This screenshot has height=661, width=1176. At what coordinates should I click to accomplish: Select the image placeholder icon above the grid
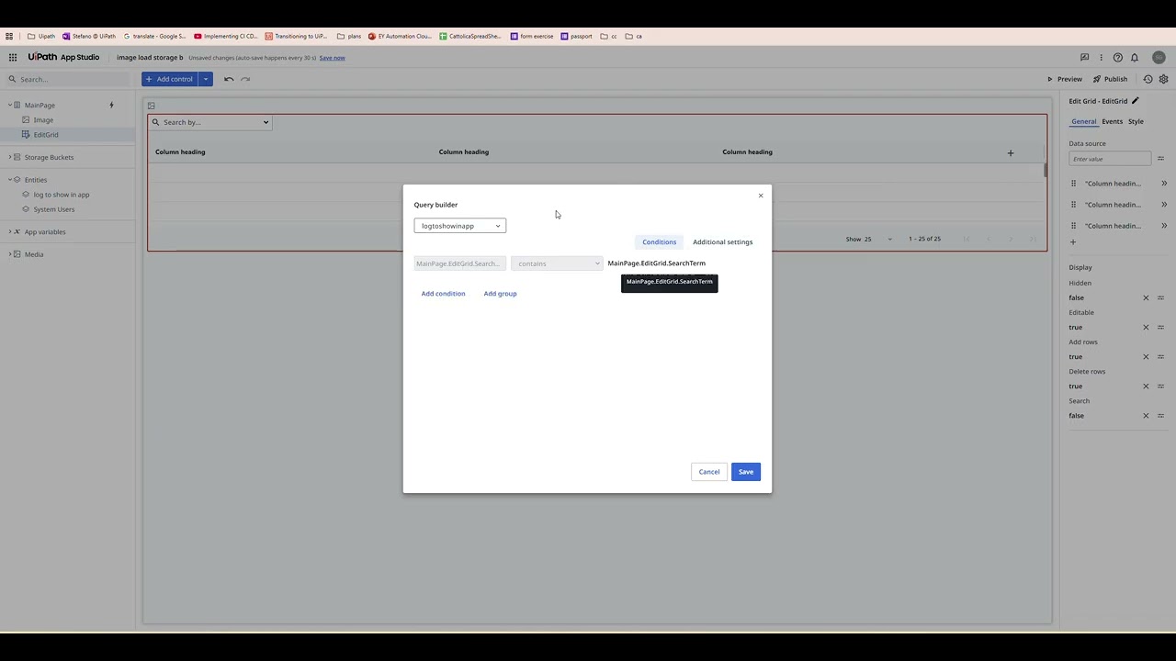152,106
